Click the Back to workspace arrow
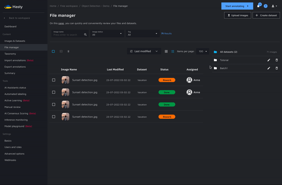This screenshot has width=282, height=185. (x=5, y=18)
